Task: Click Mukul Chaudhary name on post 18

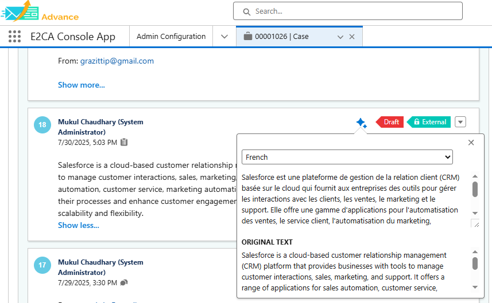Action: point(100,127)
